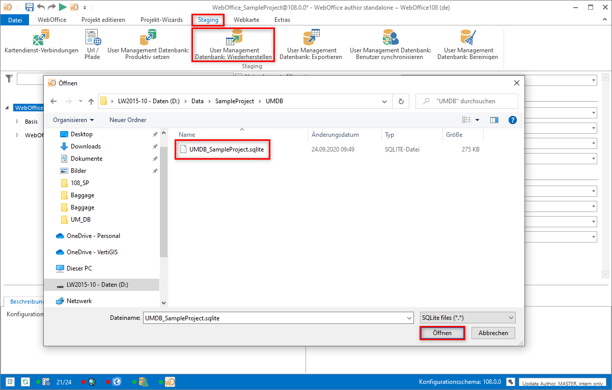The height and width of the screenshot is (390, 612).
Task: Unpin Desktop from the Schnellzugriff list
Action: [155, 134]
